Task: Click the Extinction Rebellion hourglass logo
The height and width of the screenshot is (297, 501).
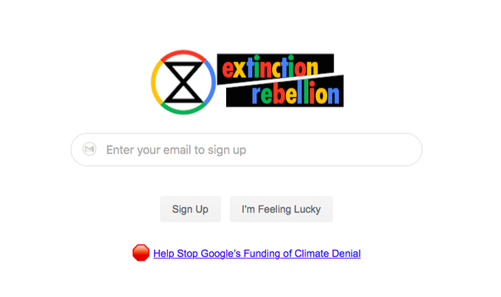Action: click(183, 82)
